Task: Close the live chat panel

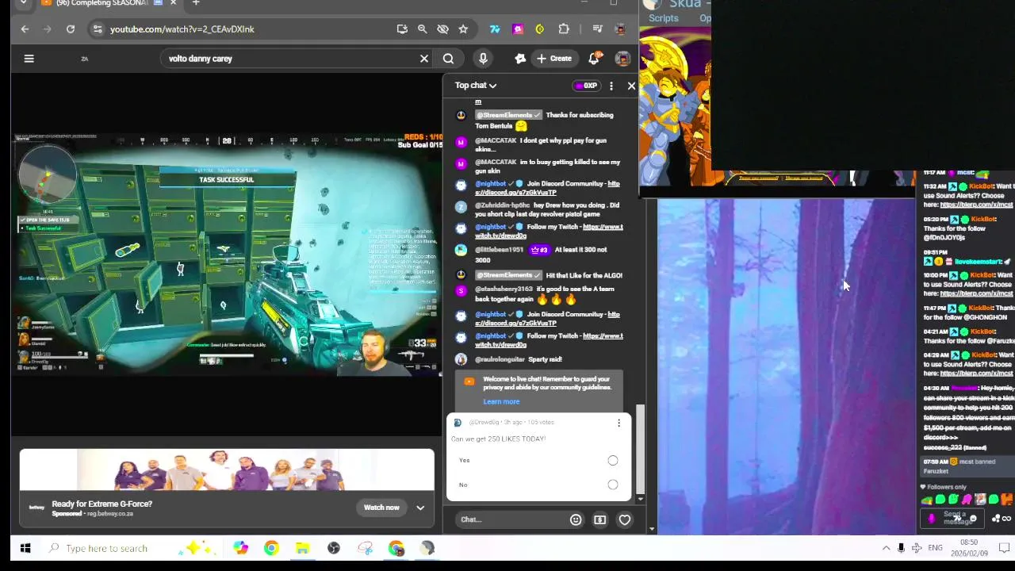Action: [x=631, y=86]
